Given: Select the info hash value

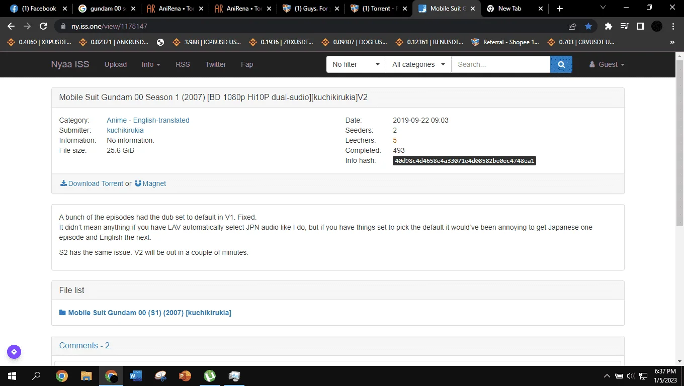Looking at the screenshot, I should click(x=464, y=160).
